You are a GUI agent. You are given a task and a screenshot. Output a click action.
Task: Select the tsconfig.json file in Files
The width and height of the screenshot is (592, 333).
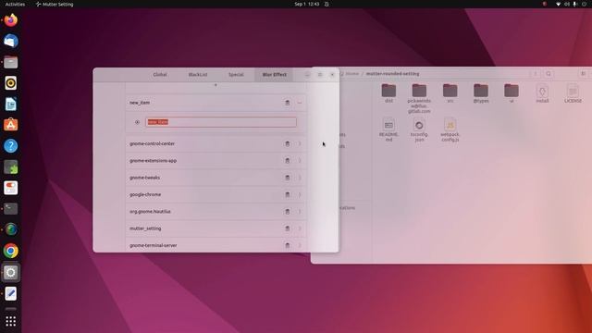tap(419, 129)
